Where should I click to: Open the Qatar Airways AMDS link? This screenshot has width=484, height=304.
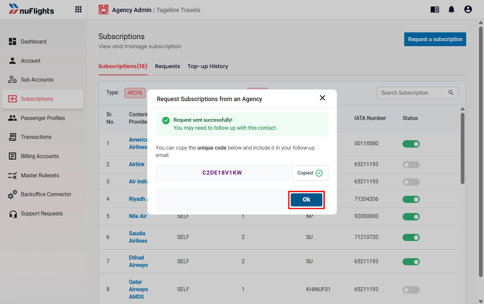(x=138, y=289)
